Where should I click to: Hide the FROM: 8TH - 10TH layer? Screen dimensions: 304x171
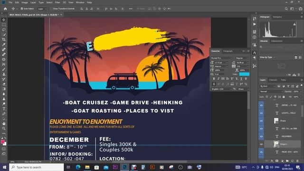[x=261, y=152]
